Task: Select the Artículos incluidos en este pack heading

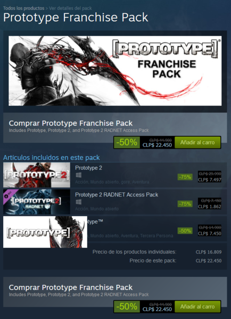Action: click(52, 158)
